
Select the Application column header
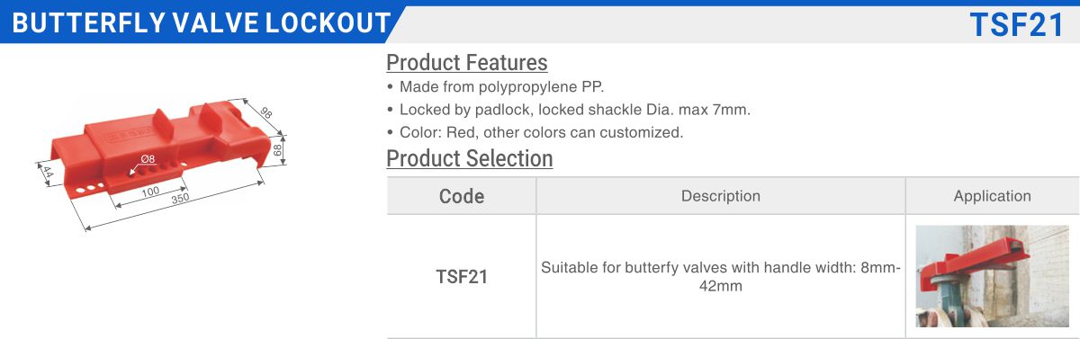point(993,196)
